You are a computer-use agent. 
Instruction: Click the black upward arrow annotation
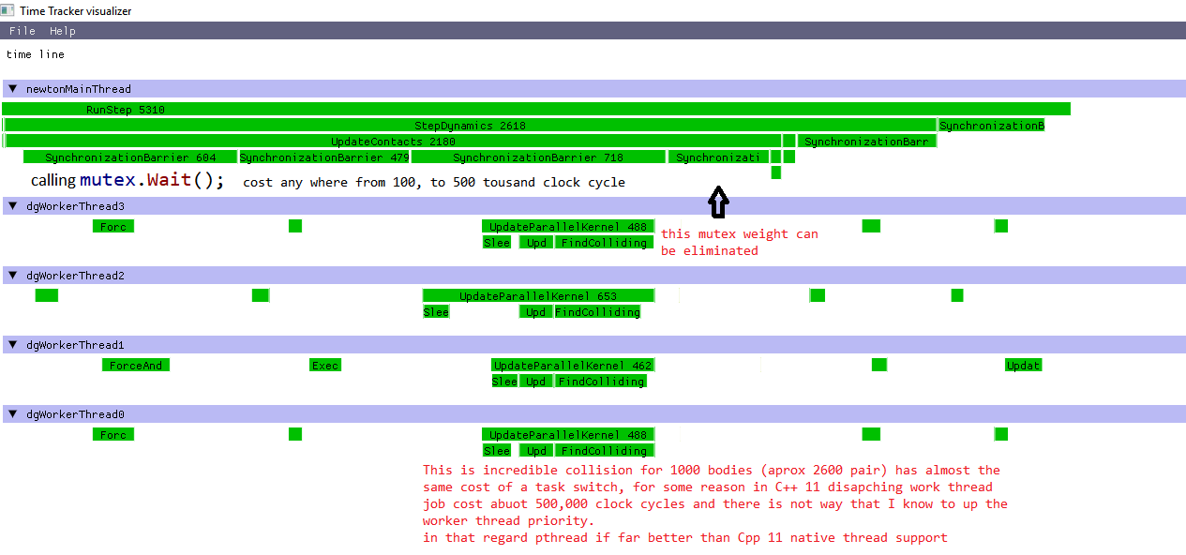pos(717,202)
